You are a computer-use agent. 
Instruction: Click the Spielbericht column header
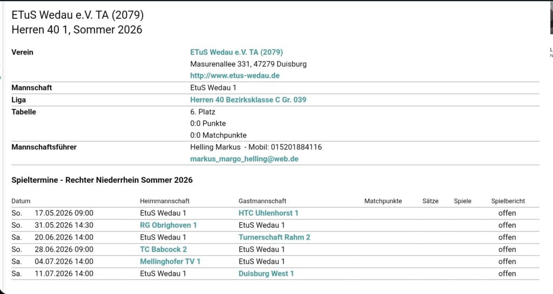[x=508, y=201]
